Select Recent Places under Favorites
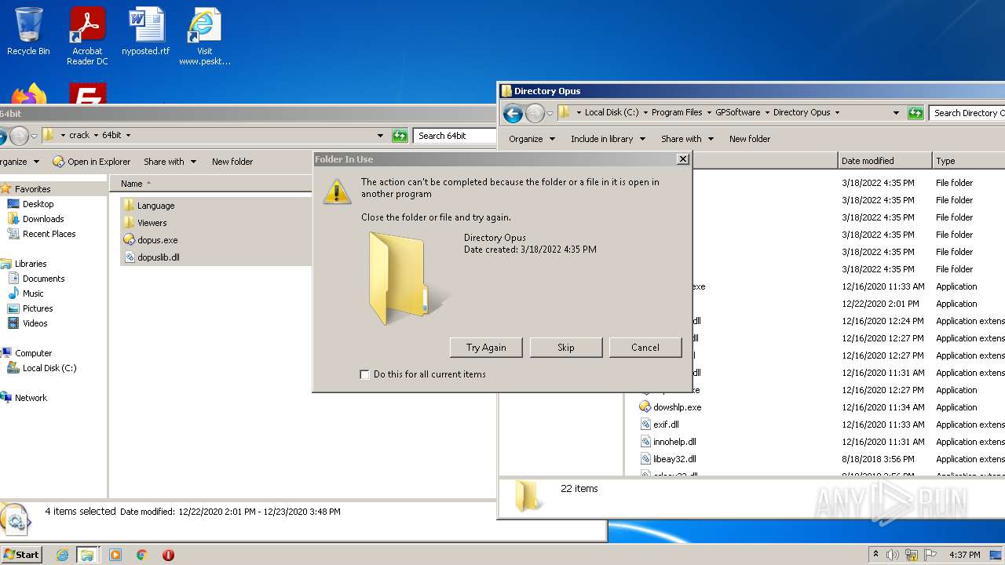This screenshot has width=1005, height=565. 49,234
